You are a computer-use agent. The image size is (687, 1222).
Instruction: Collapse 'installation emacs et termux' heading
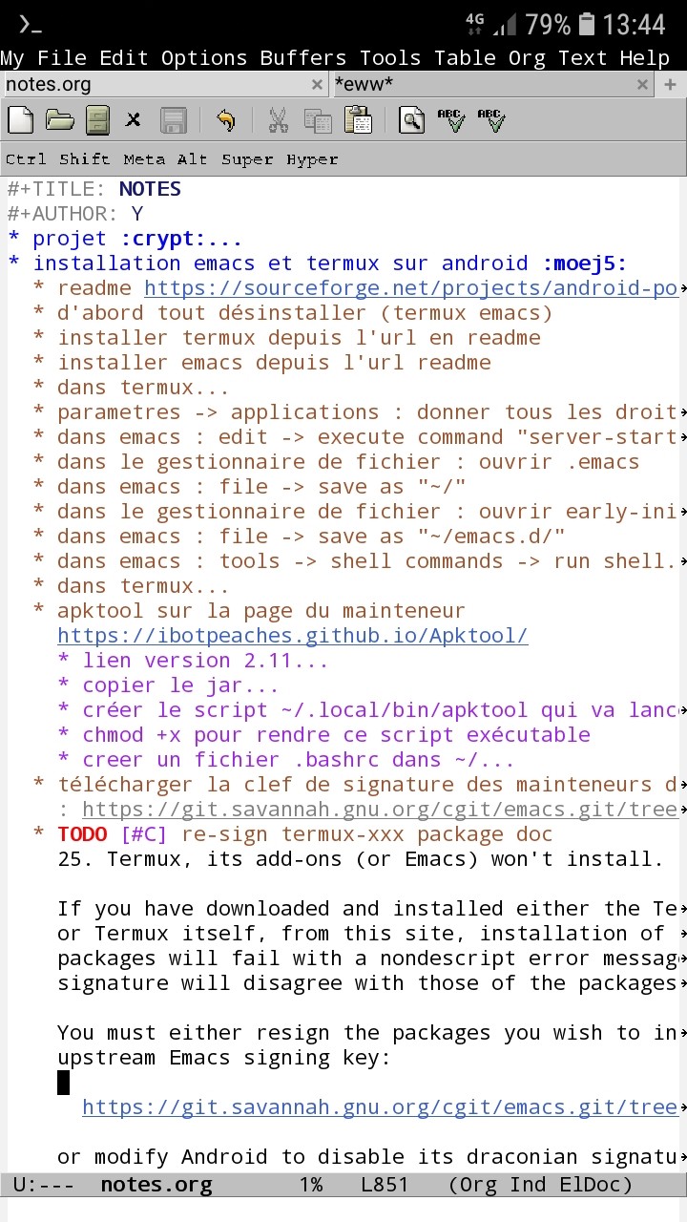click(x=318, y=263)
